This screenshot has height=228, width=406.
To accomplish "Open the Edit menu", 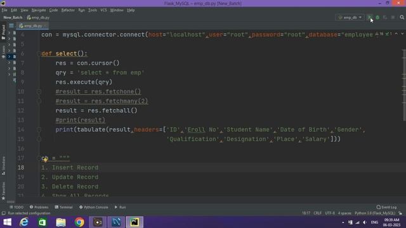I will (x=14, y=10).
